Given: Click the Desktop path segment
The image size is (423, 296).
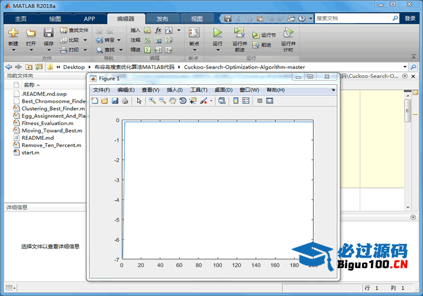Looking at the screenshot, I should click(x=74, y=67).
